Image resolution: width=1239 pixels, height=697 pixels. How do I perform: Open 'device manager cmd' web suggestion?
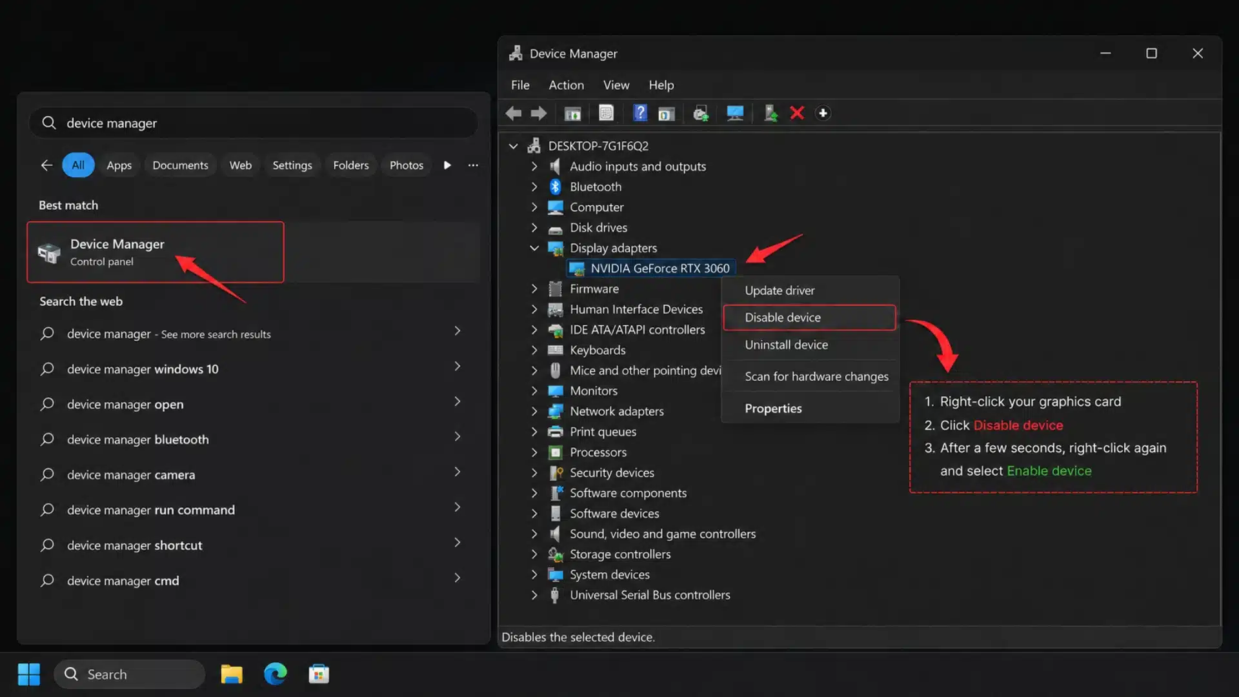click(x=252, y=581)
